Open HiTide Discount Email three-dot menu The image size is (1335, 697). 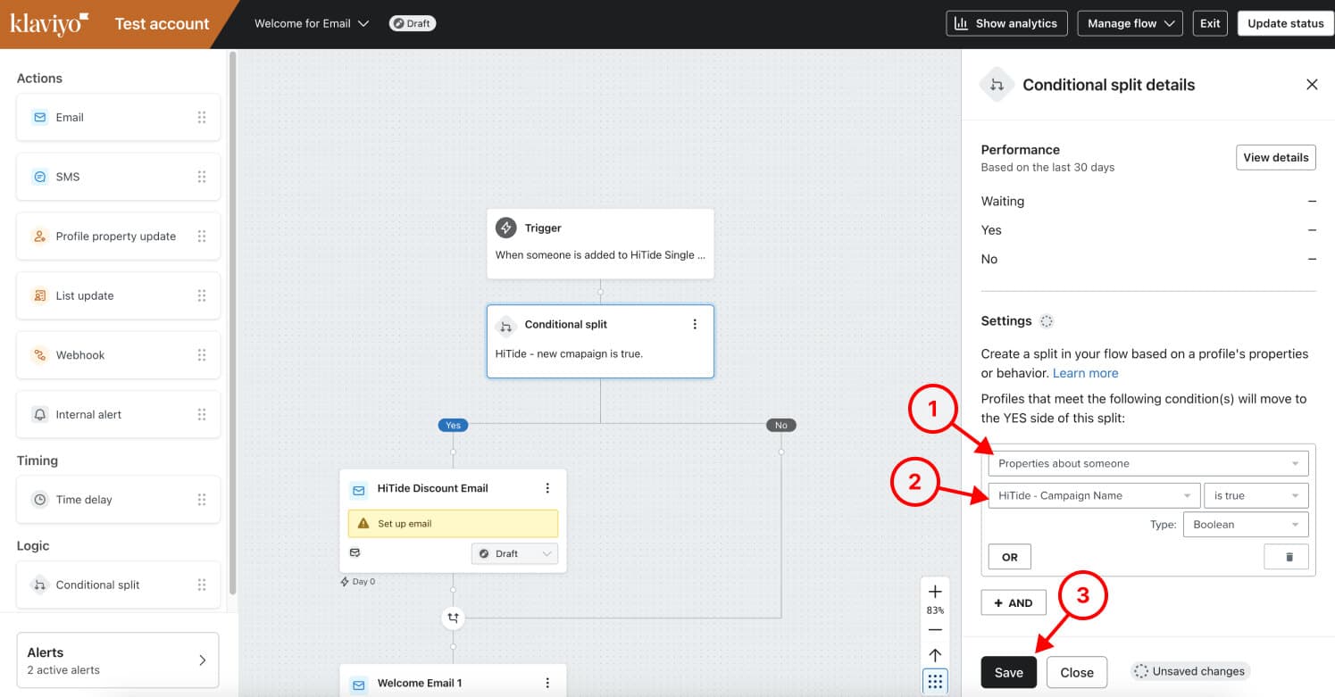click(x=547, y=488)
